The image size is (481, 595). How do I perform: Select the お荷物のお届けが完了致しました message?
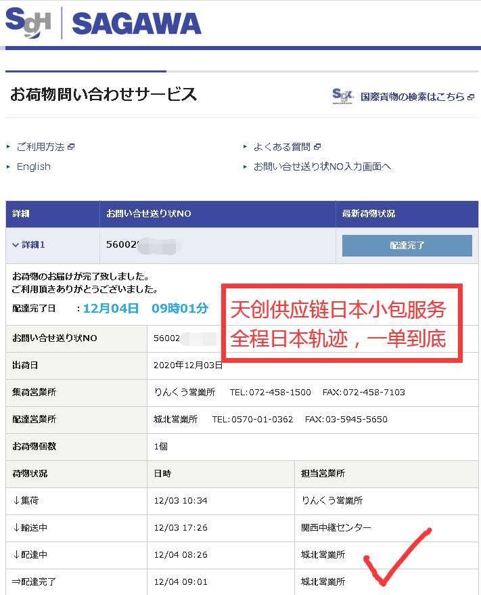[x=81, y=276]
